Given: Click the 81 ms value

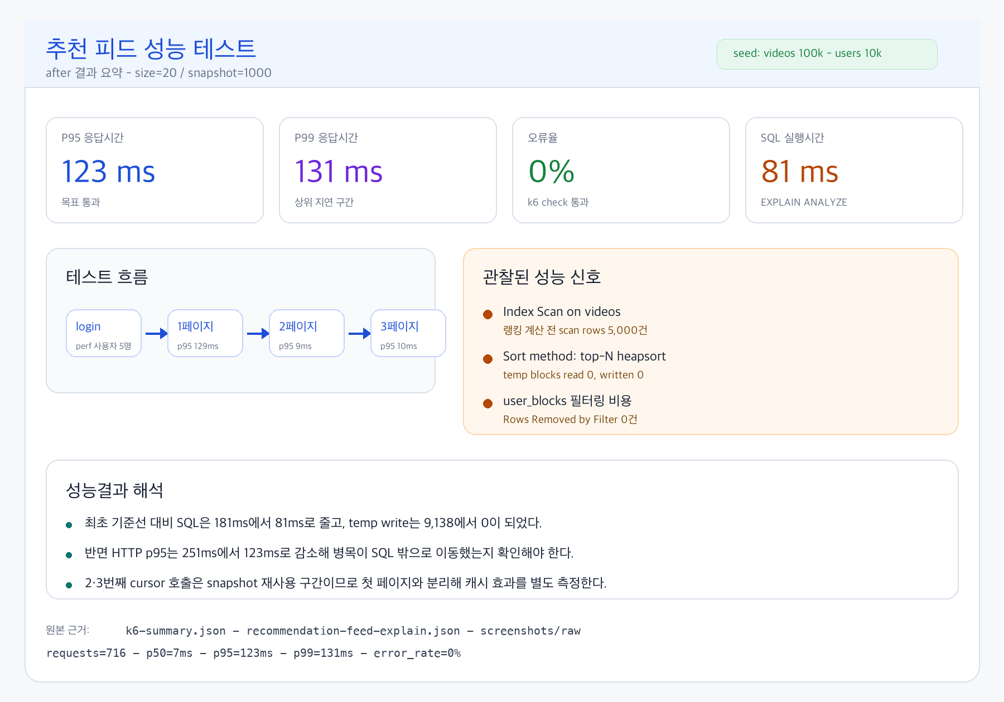Looking at the screenshot, I should (x=799, y=171).
